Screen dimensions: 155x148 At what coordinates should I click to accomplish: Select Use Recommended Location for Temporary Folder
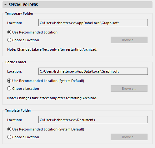pyautogui.click(x=9, y=32)
